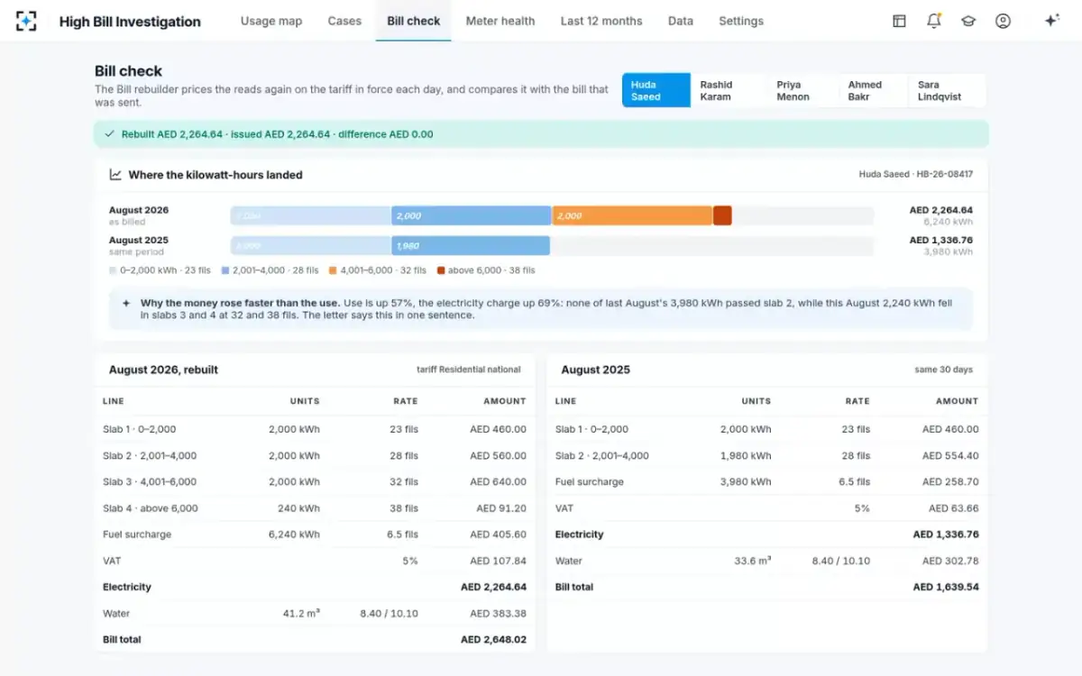Image resolution: width=1082 pixels, height=676 pixels.
Task: Click the 'AED 554.40' amount in August 2025
Action: tap(950, 456)
